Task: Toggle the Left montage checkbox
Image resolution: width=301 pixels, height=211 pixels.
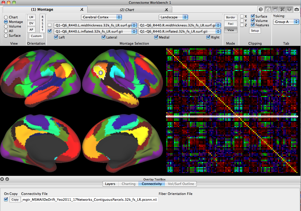Action: 56,37
